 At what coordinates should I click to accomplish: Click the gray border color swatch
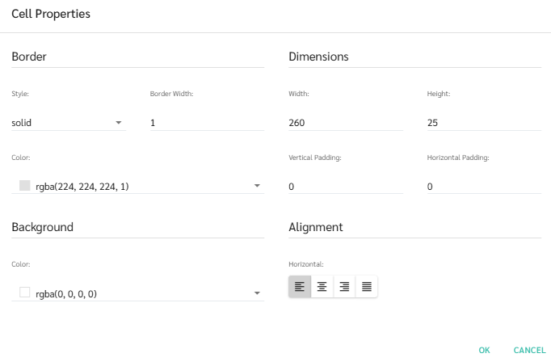[x=24, y=186]
